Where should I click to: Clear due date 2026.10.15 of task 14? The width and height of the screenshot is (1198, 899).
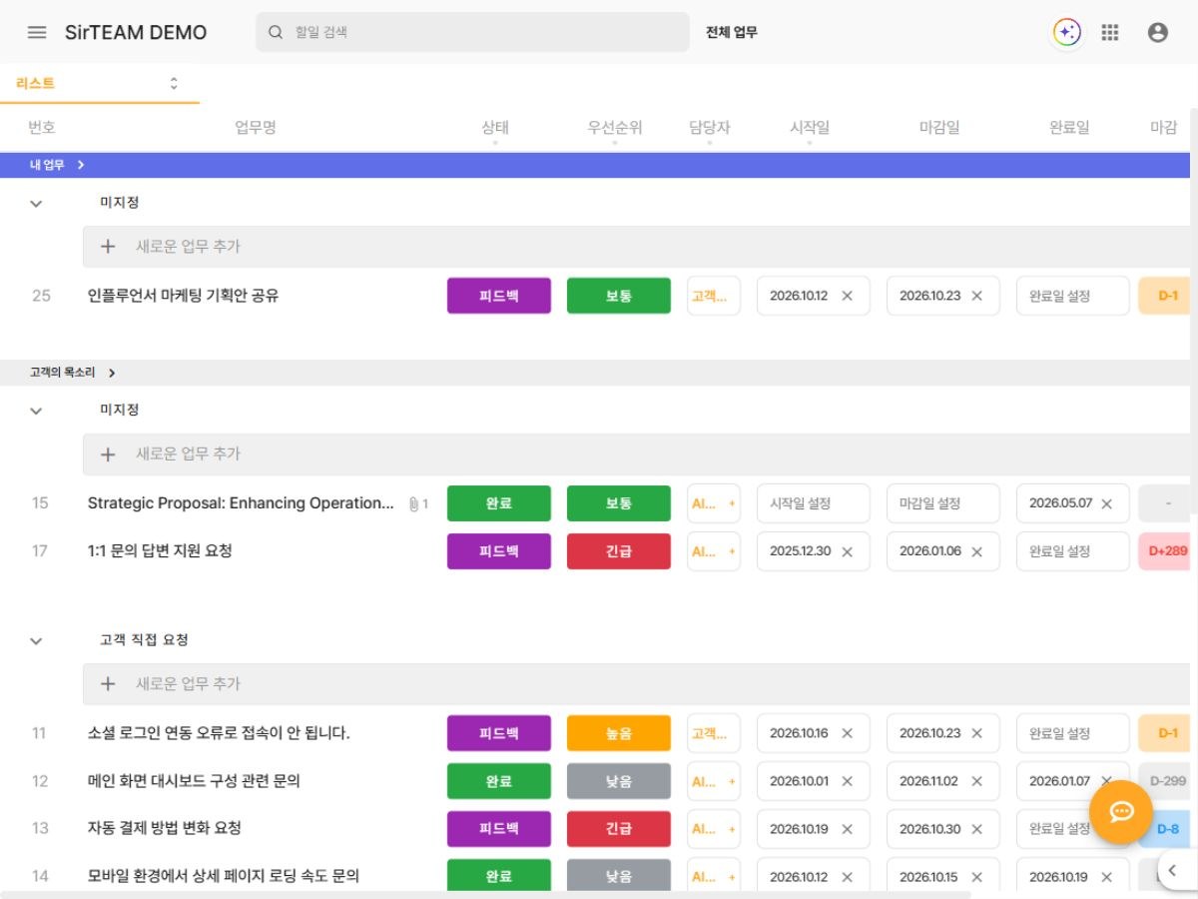977,877
